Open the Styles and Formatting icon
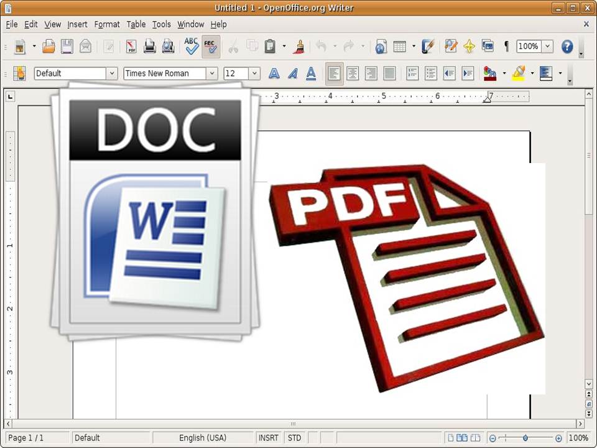Viewport: 597px width, 448px height. pyautogui.click(x=19, y=73)
